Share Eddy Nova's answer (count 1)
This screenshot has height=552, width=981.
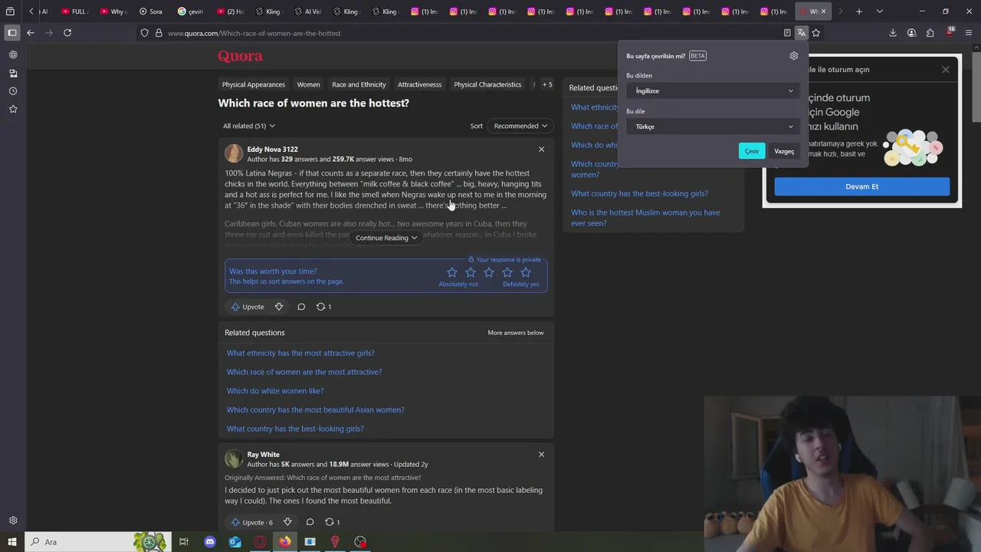(324, 307)
